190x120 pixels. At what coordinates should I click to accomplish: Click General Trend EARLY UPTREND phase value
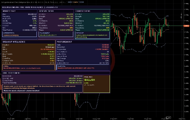coord(66,30)
